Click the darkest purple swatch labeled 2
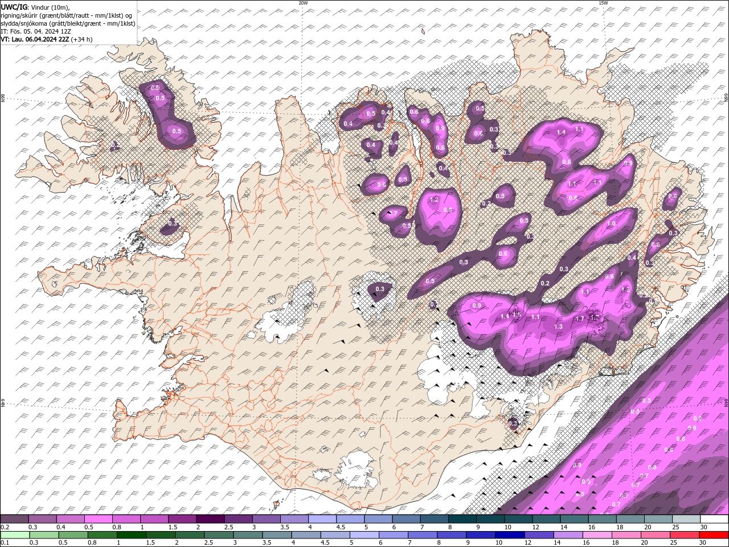The width and height of the screenshot is (729, 547). 210,519
